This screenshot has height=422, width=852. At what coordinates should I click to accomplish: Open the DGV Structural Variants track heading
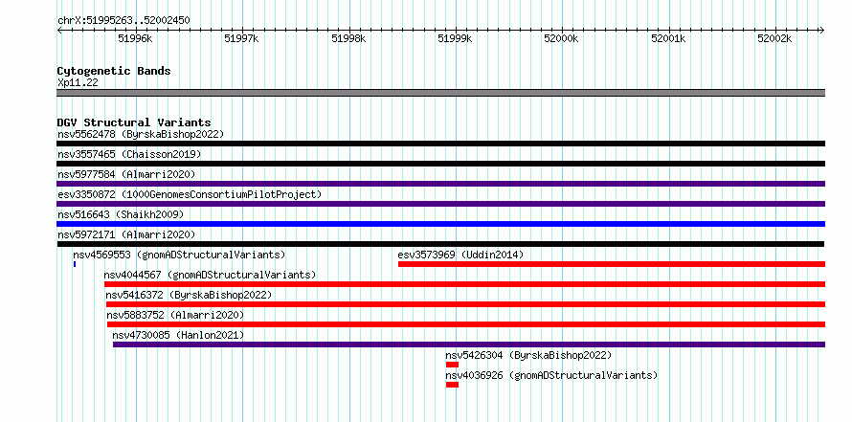click(x=134, y=122)
